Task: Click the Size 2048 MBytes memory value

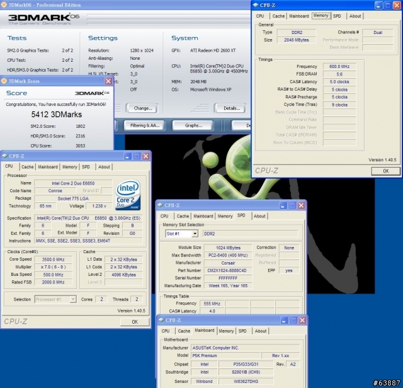Action: pos(297,40)
